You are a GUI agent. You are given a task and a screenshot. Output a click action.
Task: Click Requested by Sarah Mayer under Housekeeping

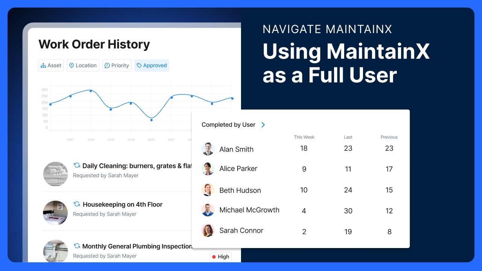coord(105,214)
